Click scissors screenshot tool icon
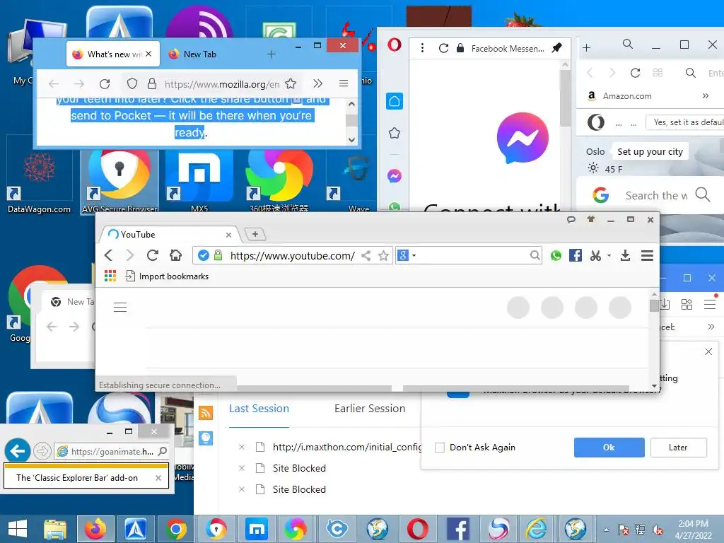 [595, 255]
